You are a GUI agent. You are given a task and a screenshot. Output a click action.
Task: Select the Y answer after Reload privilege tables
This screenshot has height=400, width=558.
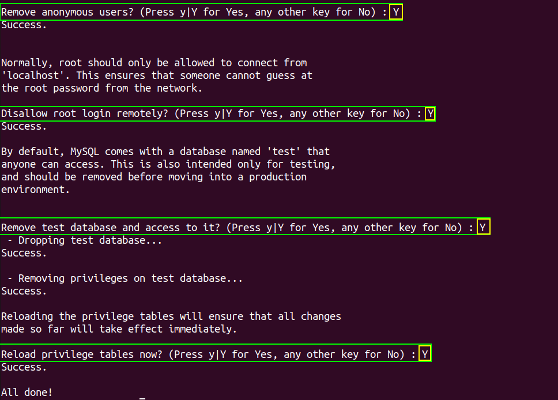pos(425,354)
